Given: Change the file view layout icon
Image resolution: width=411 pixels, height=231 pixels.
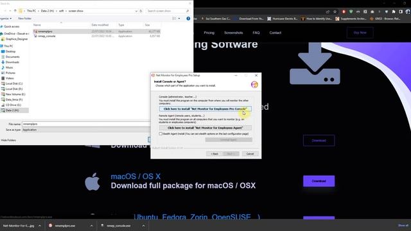Looking at the screenshot, I should (174, 19).
